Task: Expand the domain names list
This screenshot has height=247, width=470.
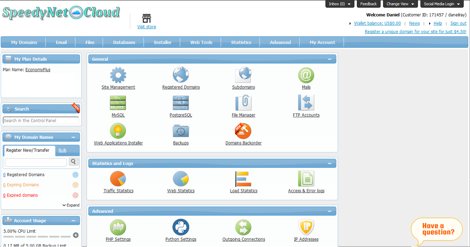Action: (71, 205)
